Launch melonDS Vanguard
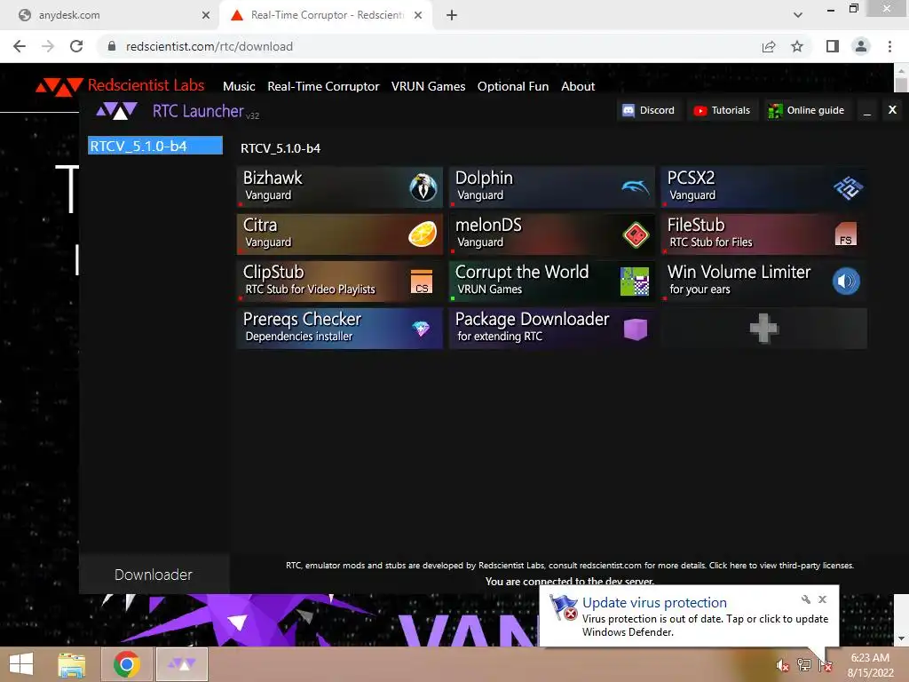The image size is (909, 682). (552, 234)
